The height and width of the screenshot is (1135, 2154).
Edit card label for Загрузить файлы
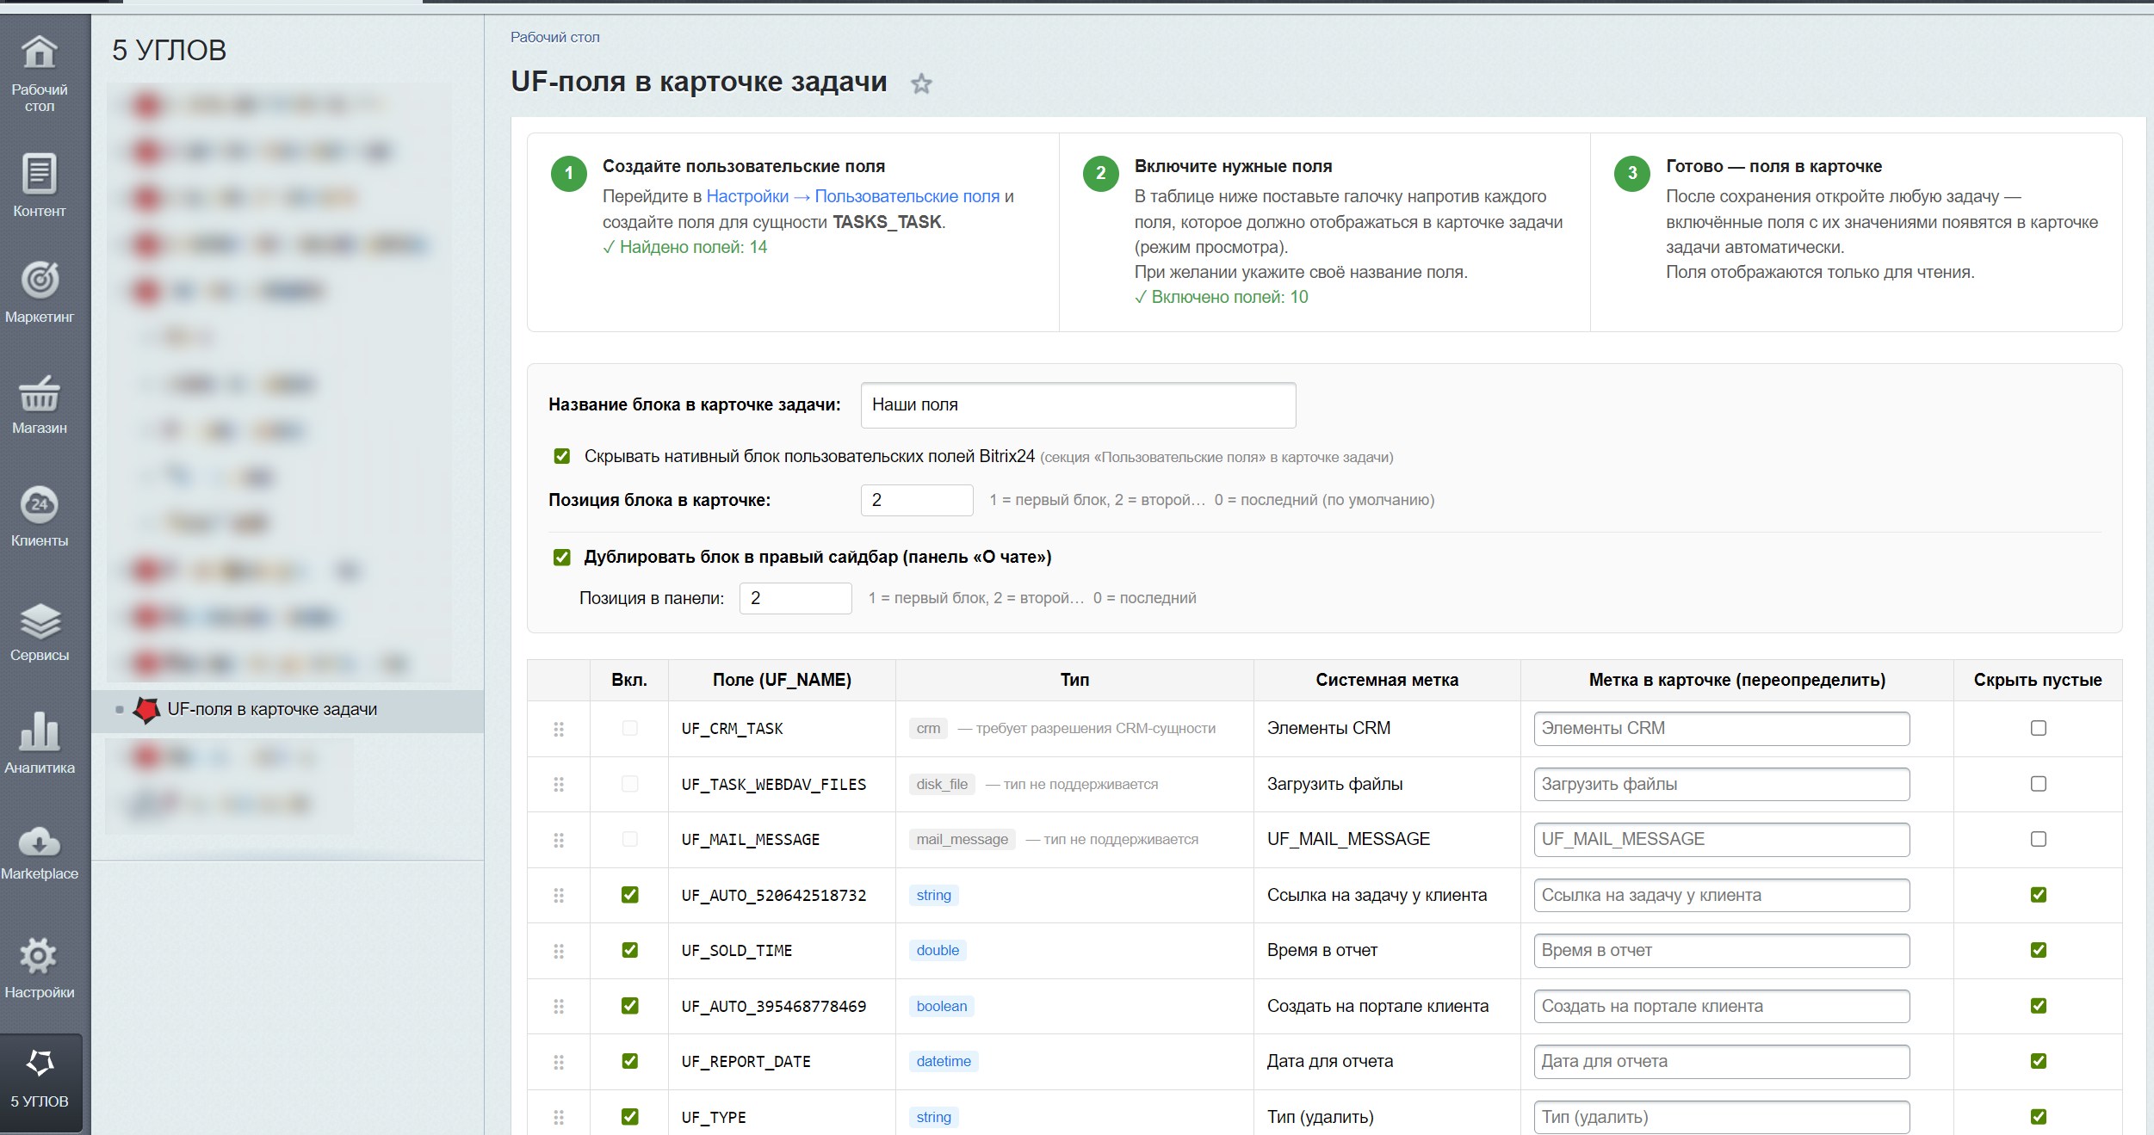(1722, 784)
